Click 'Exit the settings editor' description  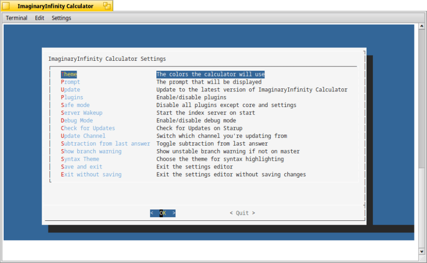(x=194, y=167)
